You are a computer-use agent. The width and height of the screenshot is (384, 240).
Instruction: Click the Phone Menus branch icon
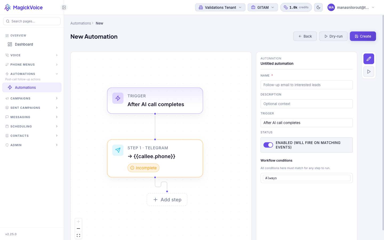tap(7, 65)
